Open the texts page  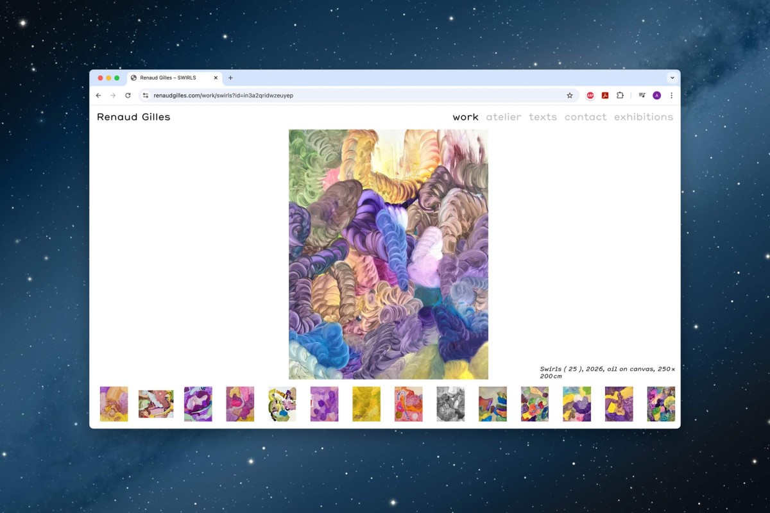[543, 117]
